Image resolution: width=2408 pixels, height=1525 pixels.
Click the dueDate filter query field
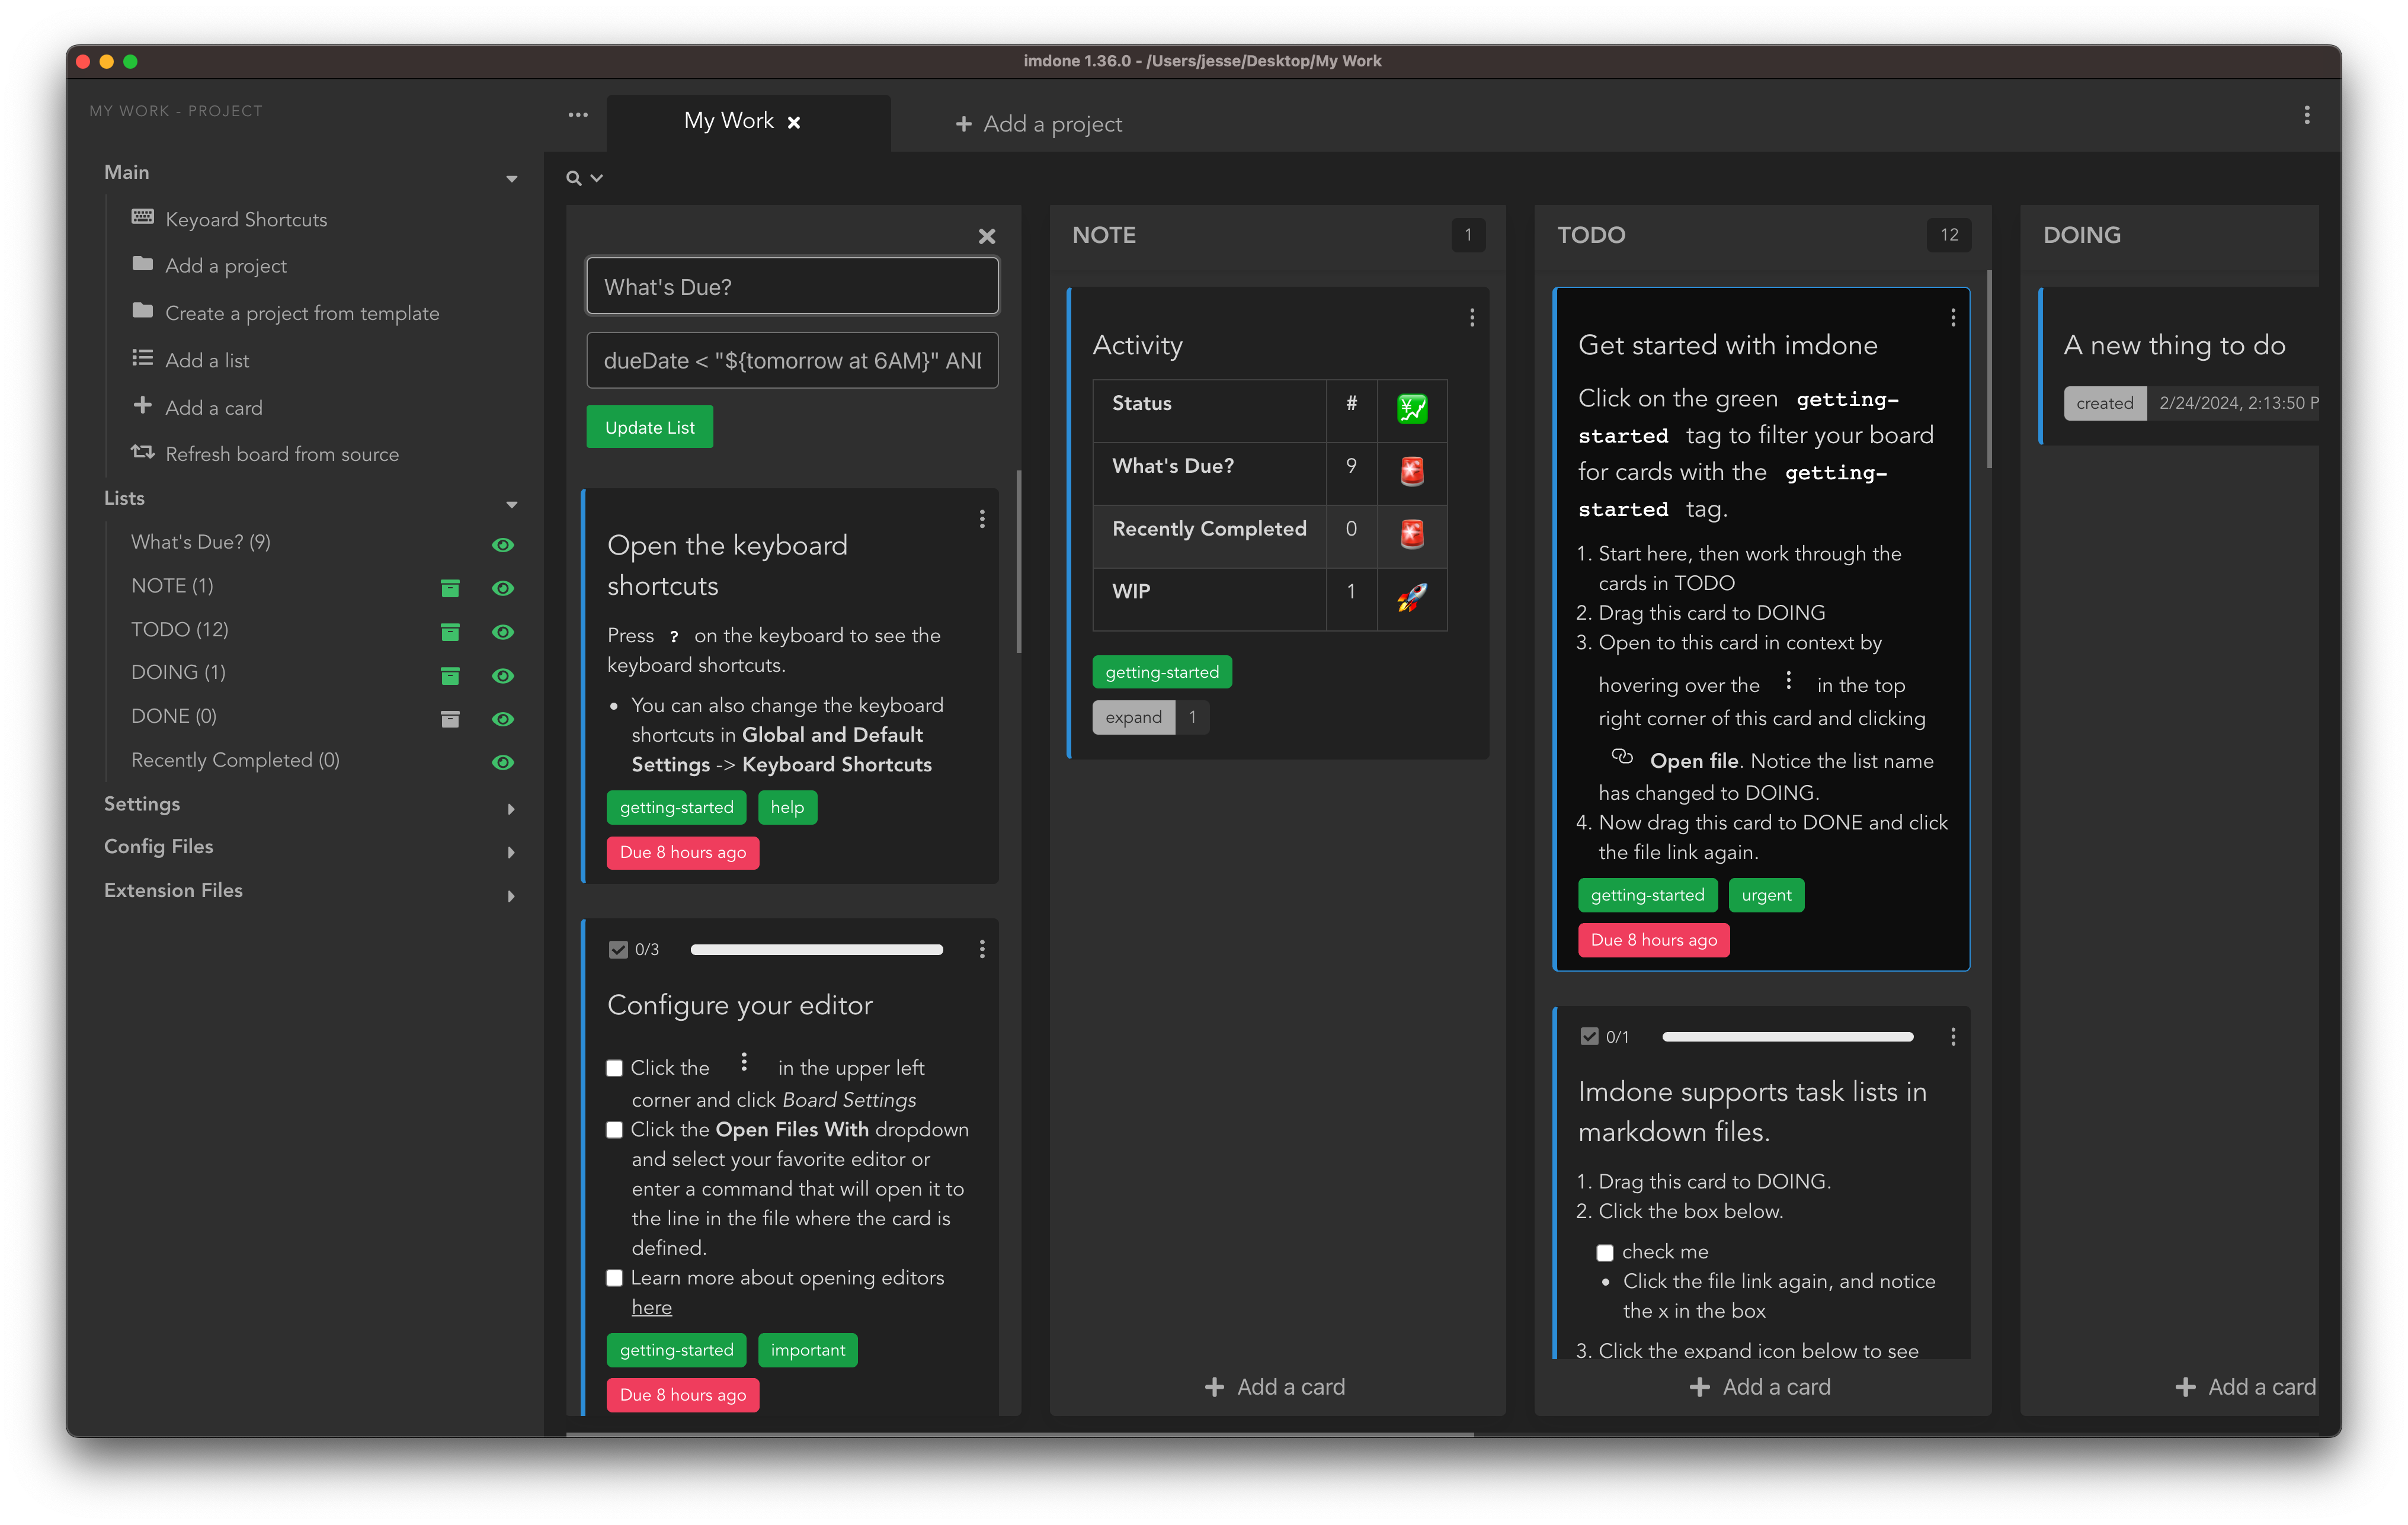coord(792,360)
